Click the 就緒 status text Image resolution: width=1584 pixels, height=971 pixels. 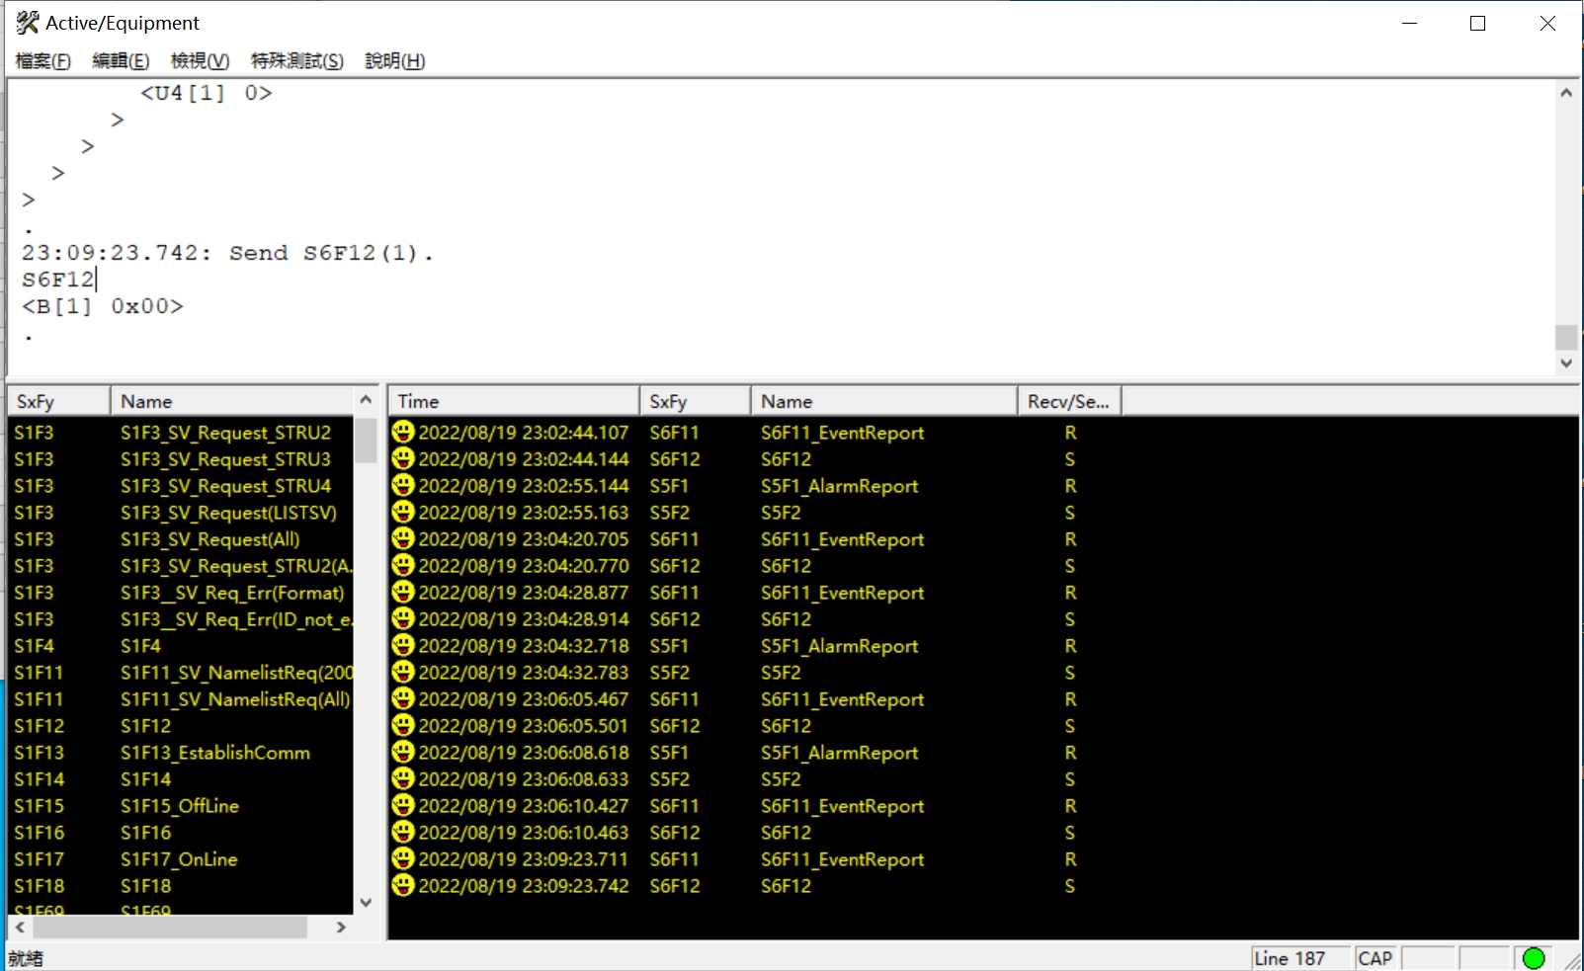click(26, 958)
